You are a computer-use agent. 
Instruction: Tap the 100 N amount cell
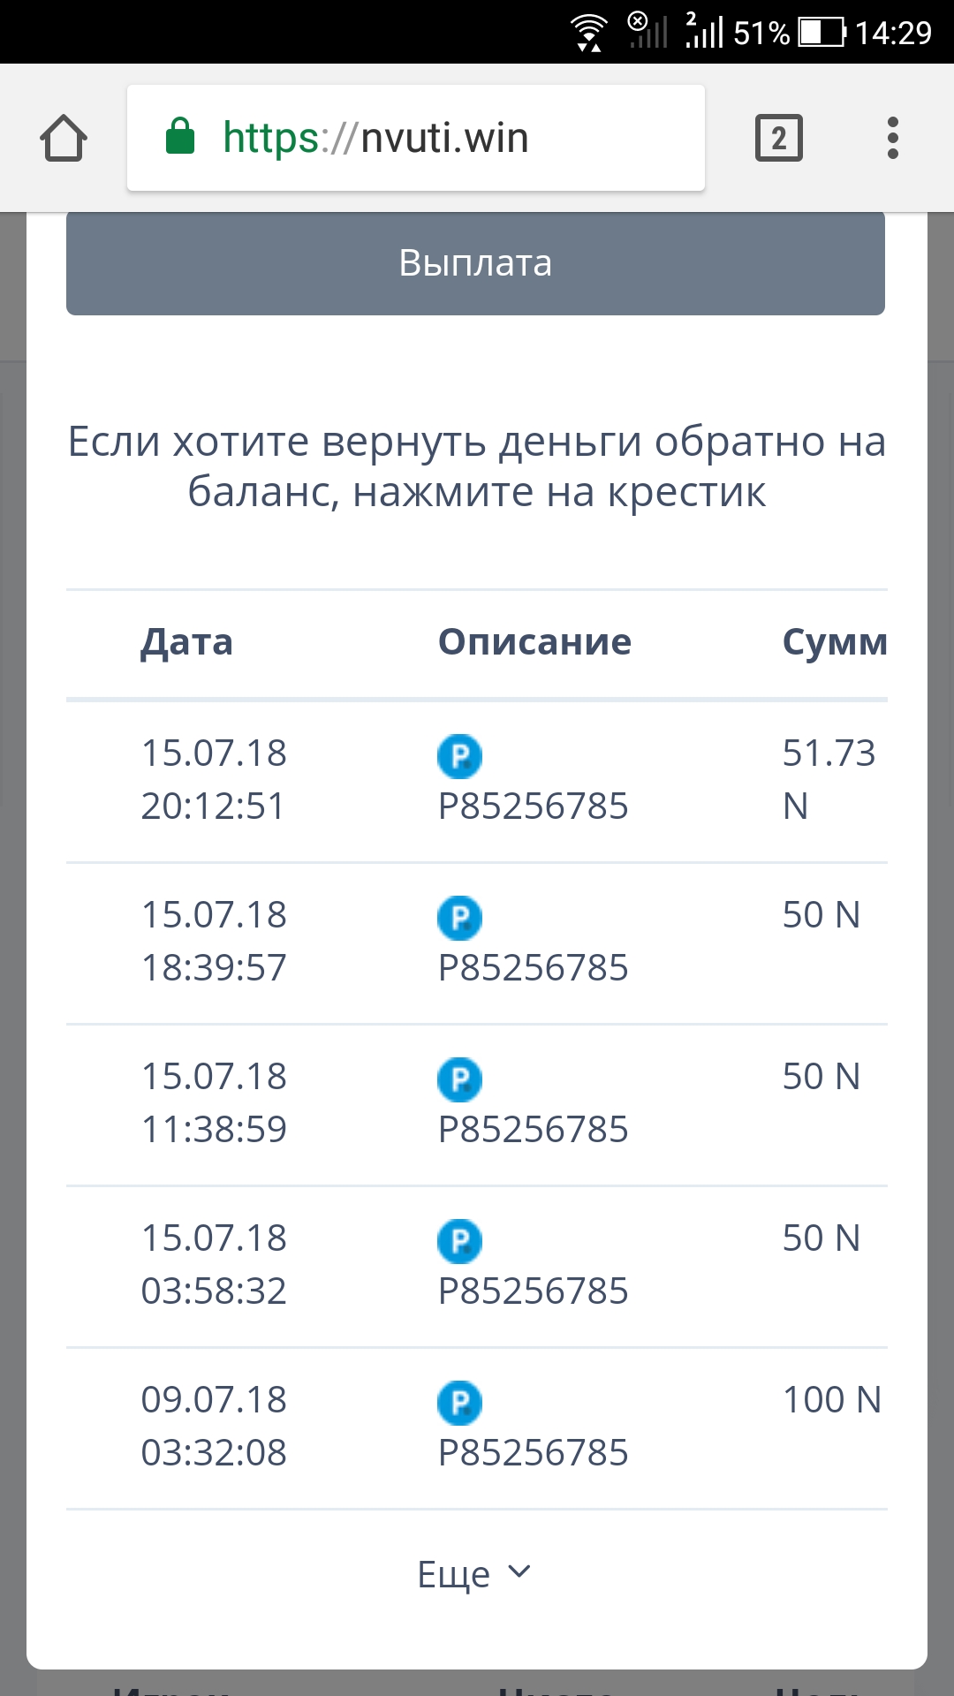[831, 1400]
